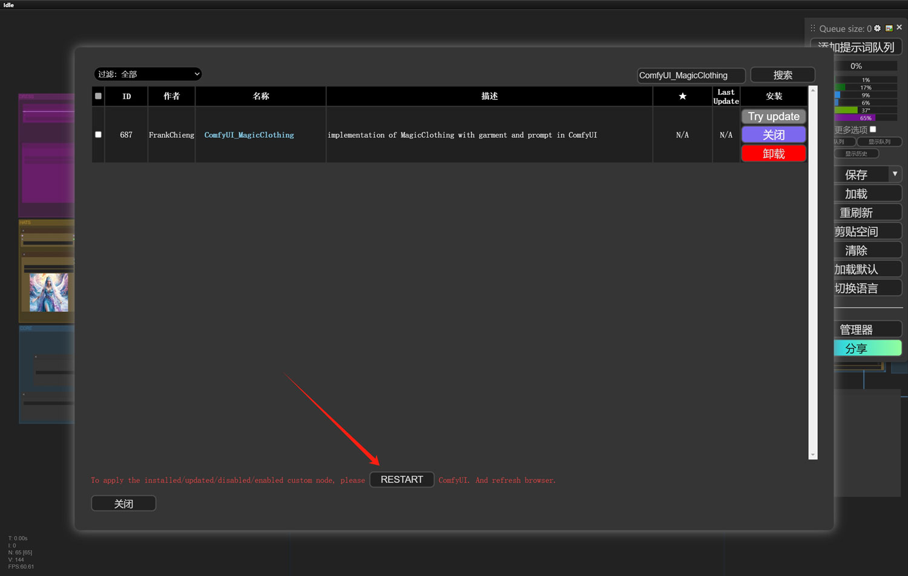Click the FPS:60.61 stats readout
This screenshot has width=908, height=576.
point(21,567)
